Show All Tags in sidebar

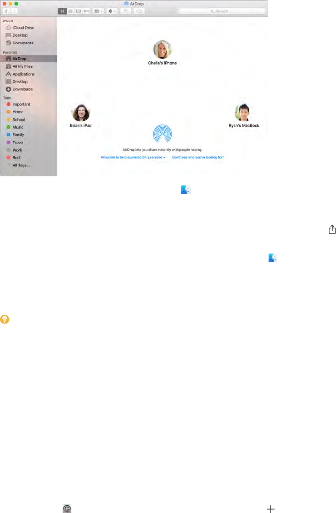pyautogui.click(x=18, y=165)
